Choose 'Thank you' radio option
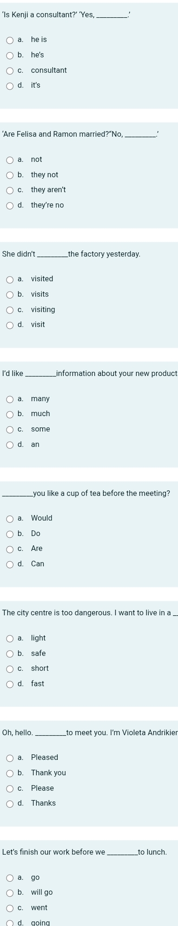This screenshot has width=178, height=926. point(10,773)
